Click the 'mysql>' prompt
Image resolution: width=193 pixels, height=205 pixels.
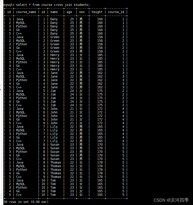click(9, 5)
